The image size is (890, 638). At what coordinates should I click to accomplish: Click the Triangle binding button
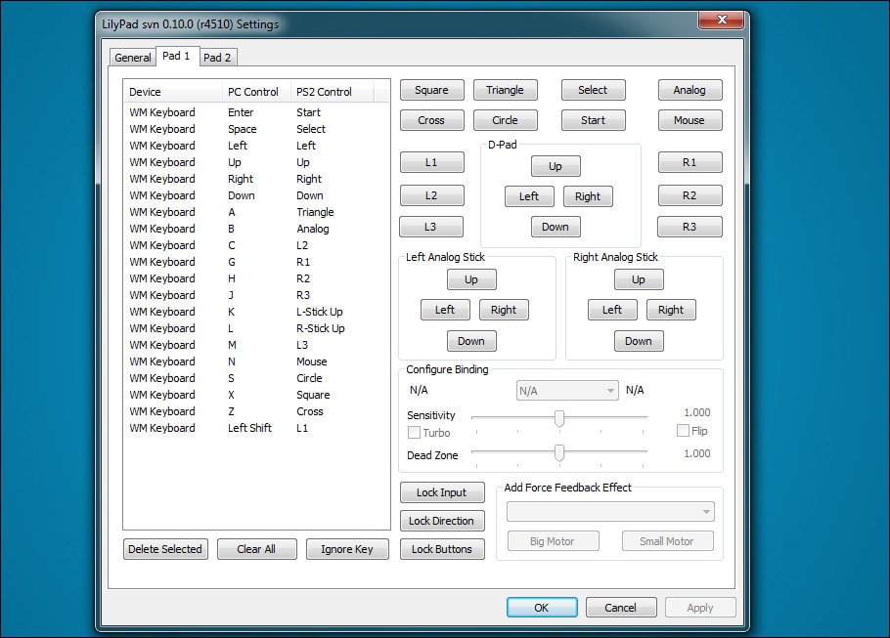(x=506, y=90)
